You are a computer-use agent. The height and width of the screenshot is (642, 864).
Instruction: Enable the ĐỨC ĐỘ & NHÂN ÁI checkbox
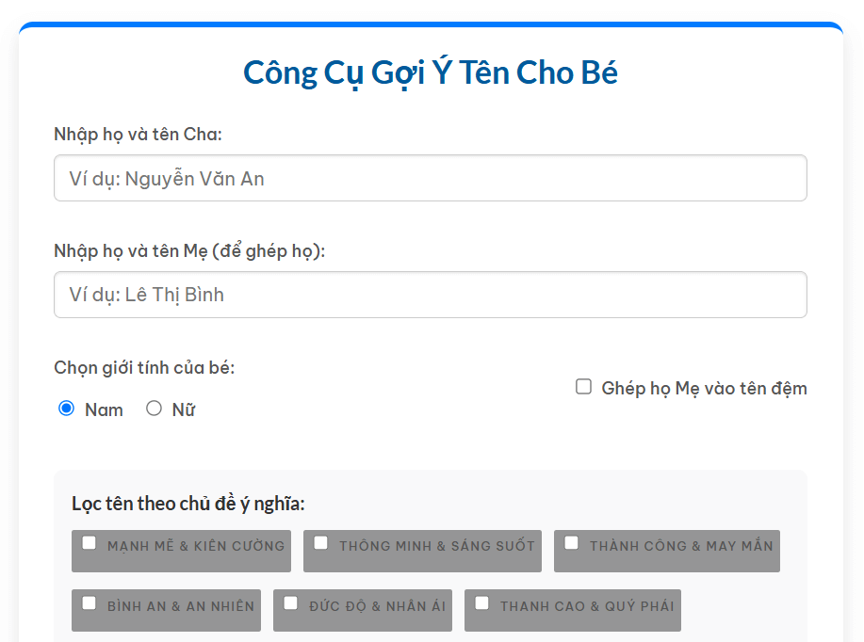click(291, 603)
